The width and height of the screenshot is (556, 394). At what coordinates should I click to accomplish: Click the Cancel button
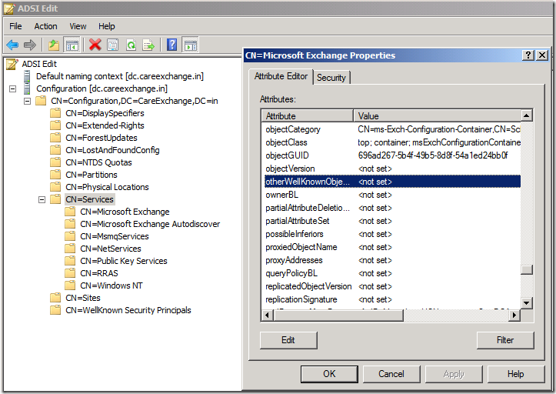(x=391, y=374)
